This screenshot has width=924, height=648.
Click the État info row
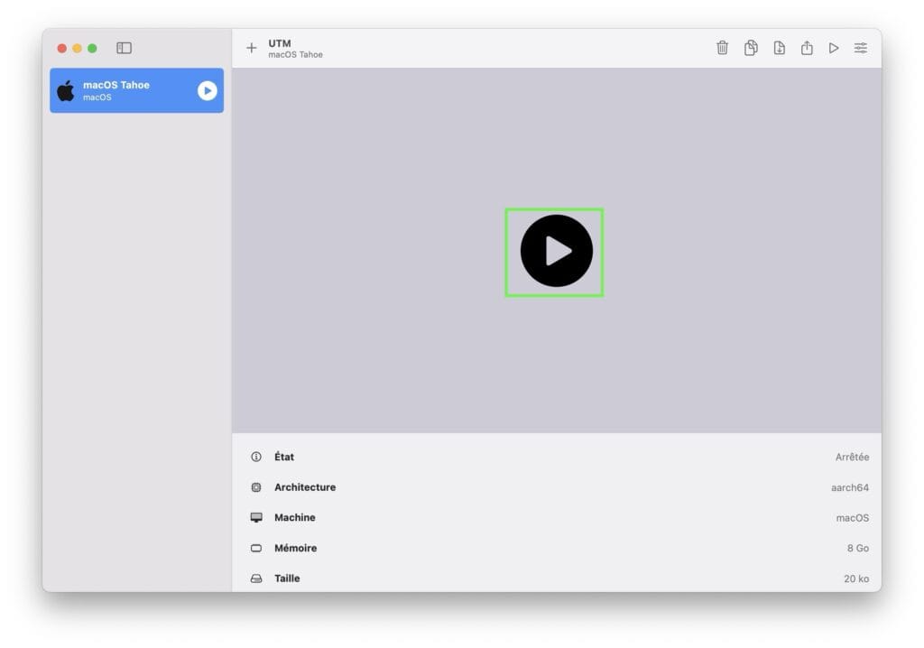(x=557, y=457)
